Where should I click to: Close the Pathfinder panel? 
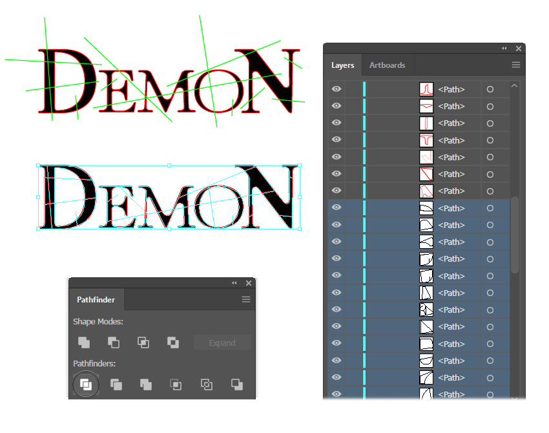click(x=249, y=283)
